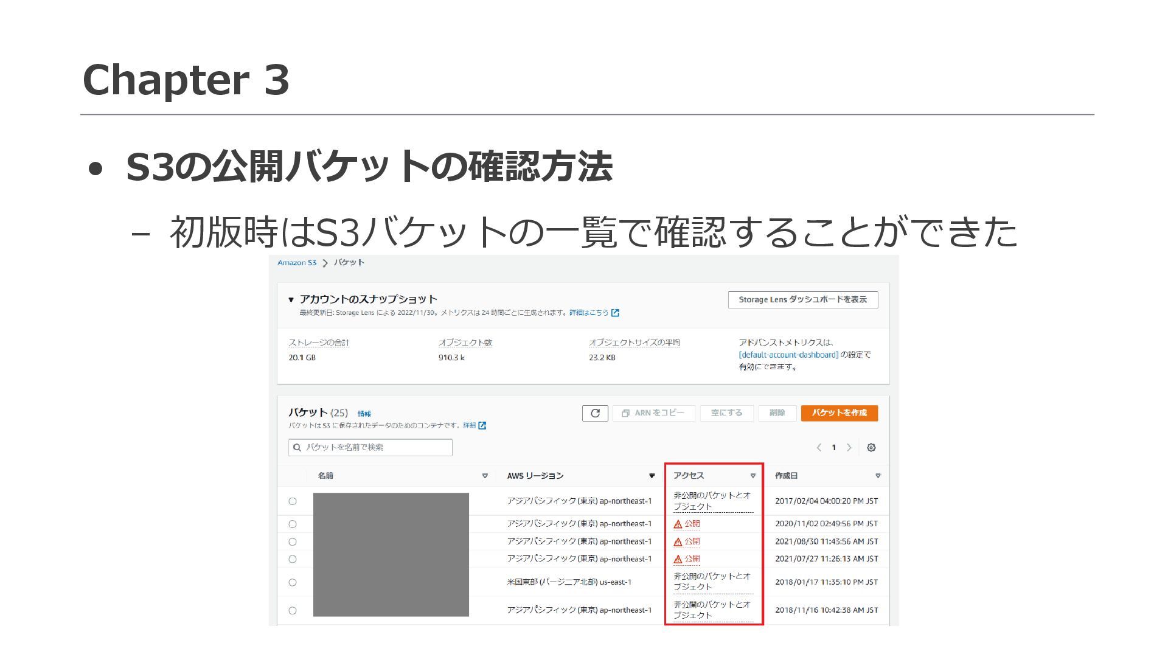Select the radio button for the 2020/11/02 bucket
The height and width of the screenshot is (657, 1168).
click(293, 524)
